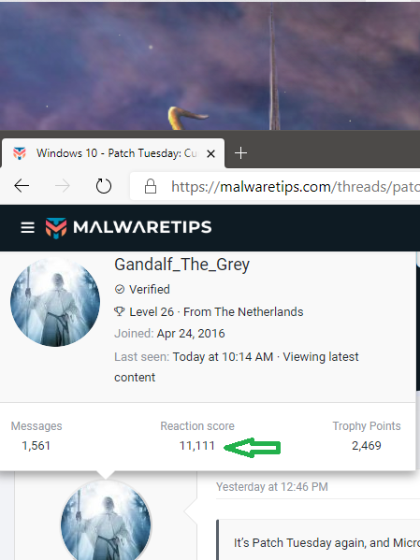The height and width of the screenshot is (560, 420).
Task: Click the browser forward arrow
Action: click(63, 186)
